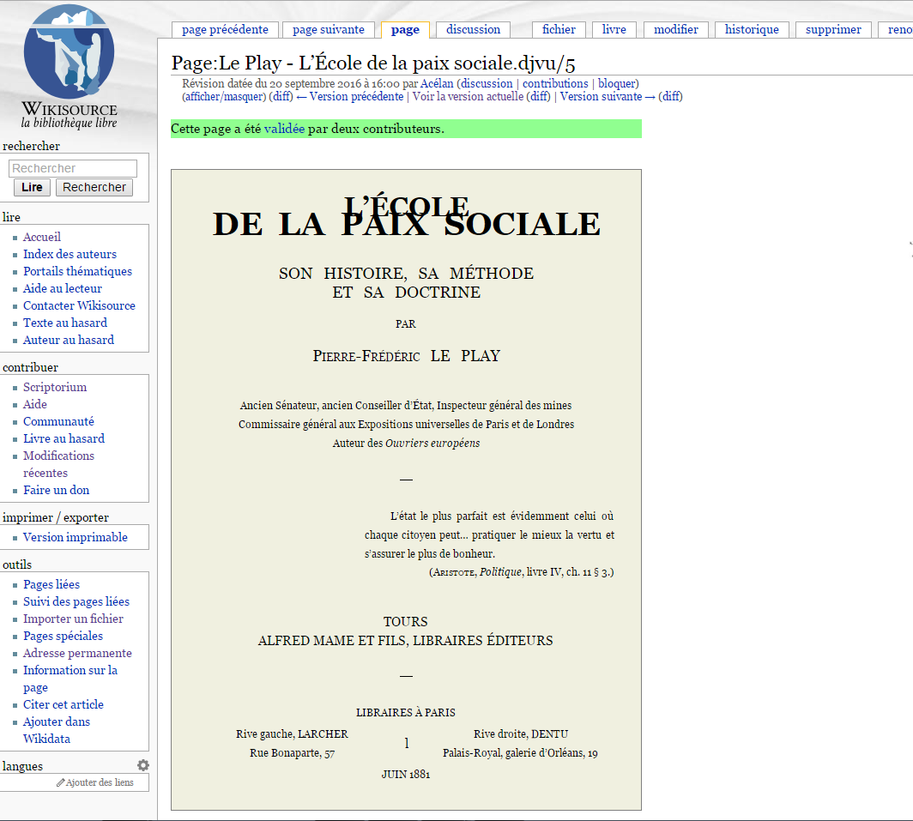Click Ajouter dans Wikidata link
This screenshot has height=821, width=913.
tap(57, 730)
